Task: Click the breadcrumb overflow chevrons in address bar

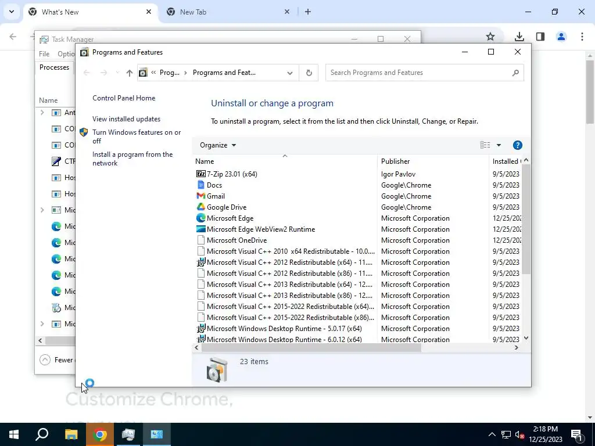Action: pyautogui.click(x=153, y=73)
